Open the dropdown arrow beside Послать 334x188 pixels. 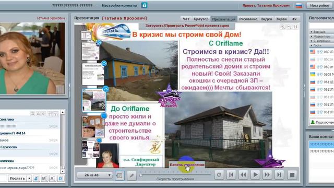tap(29, 179)
